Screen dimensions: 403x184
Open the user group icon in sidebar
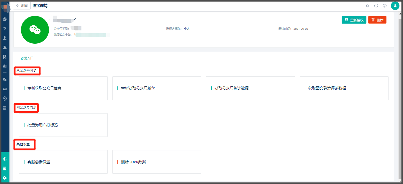coord(5,47)
